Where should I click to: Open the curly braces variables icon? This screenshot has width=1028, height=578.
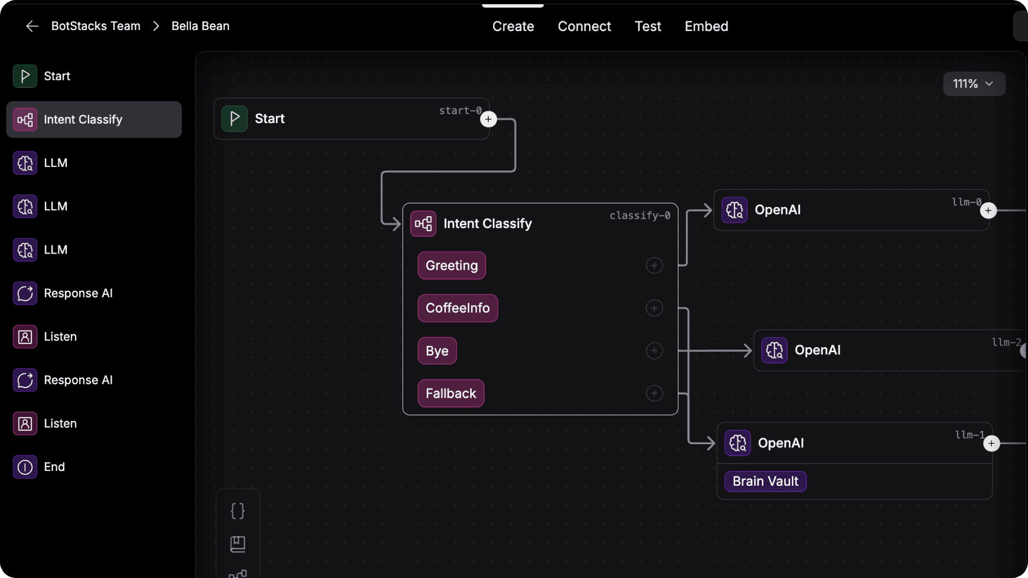(x=238, y=511)
